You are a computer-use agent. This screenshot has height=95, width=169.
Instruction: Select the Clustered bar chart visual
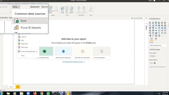tap(156, 23)
